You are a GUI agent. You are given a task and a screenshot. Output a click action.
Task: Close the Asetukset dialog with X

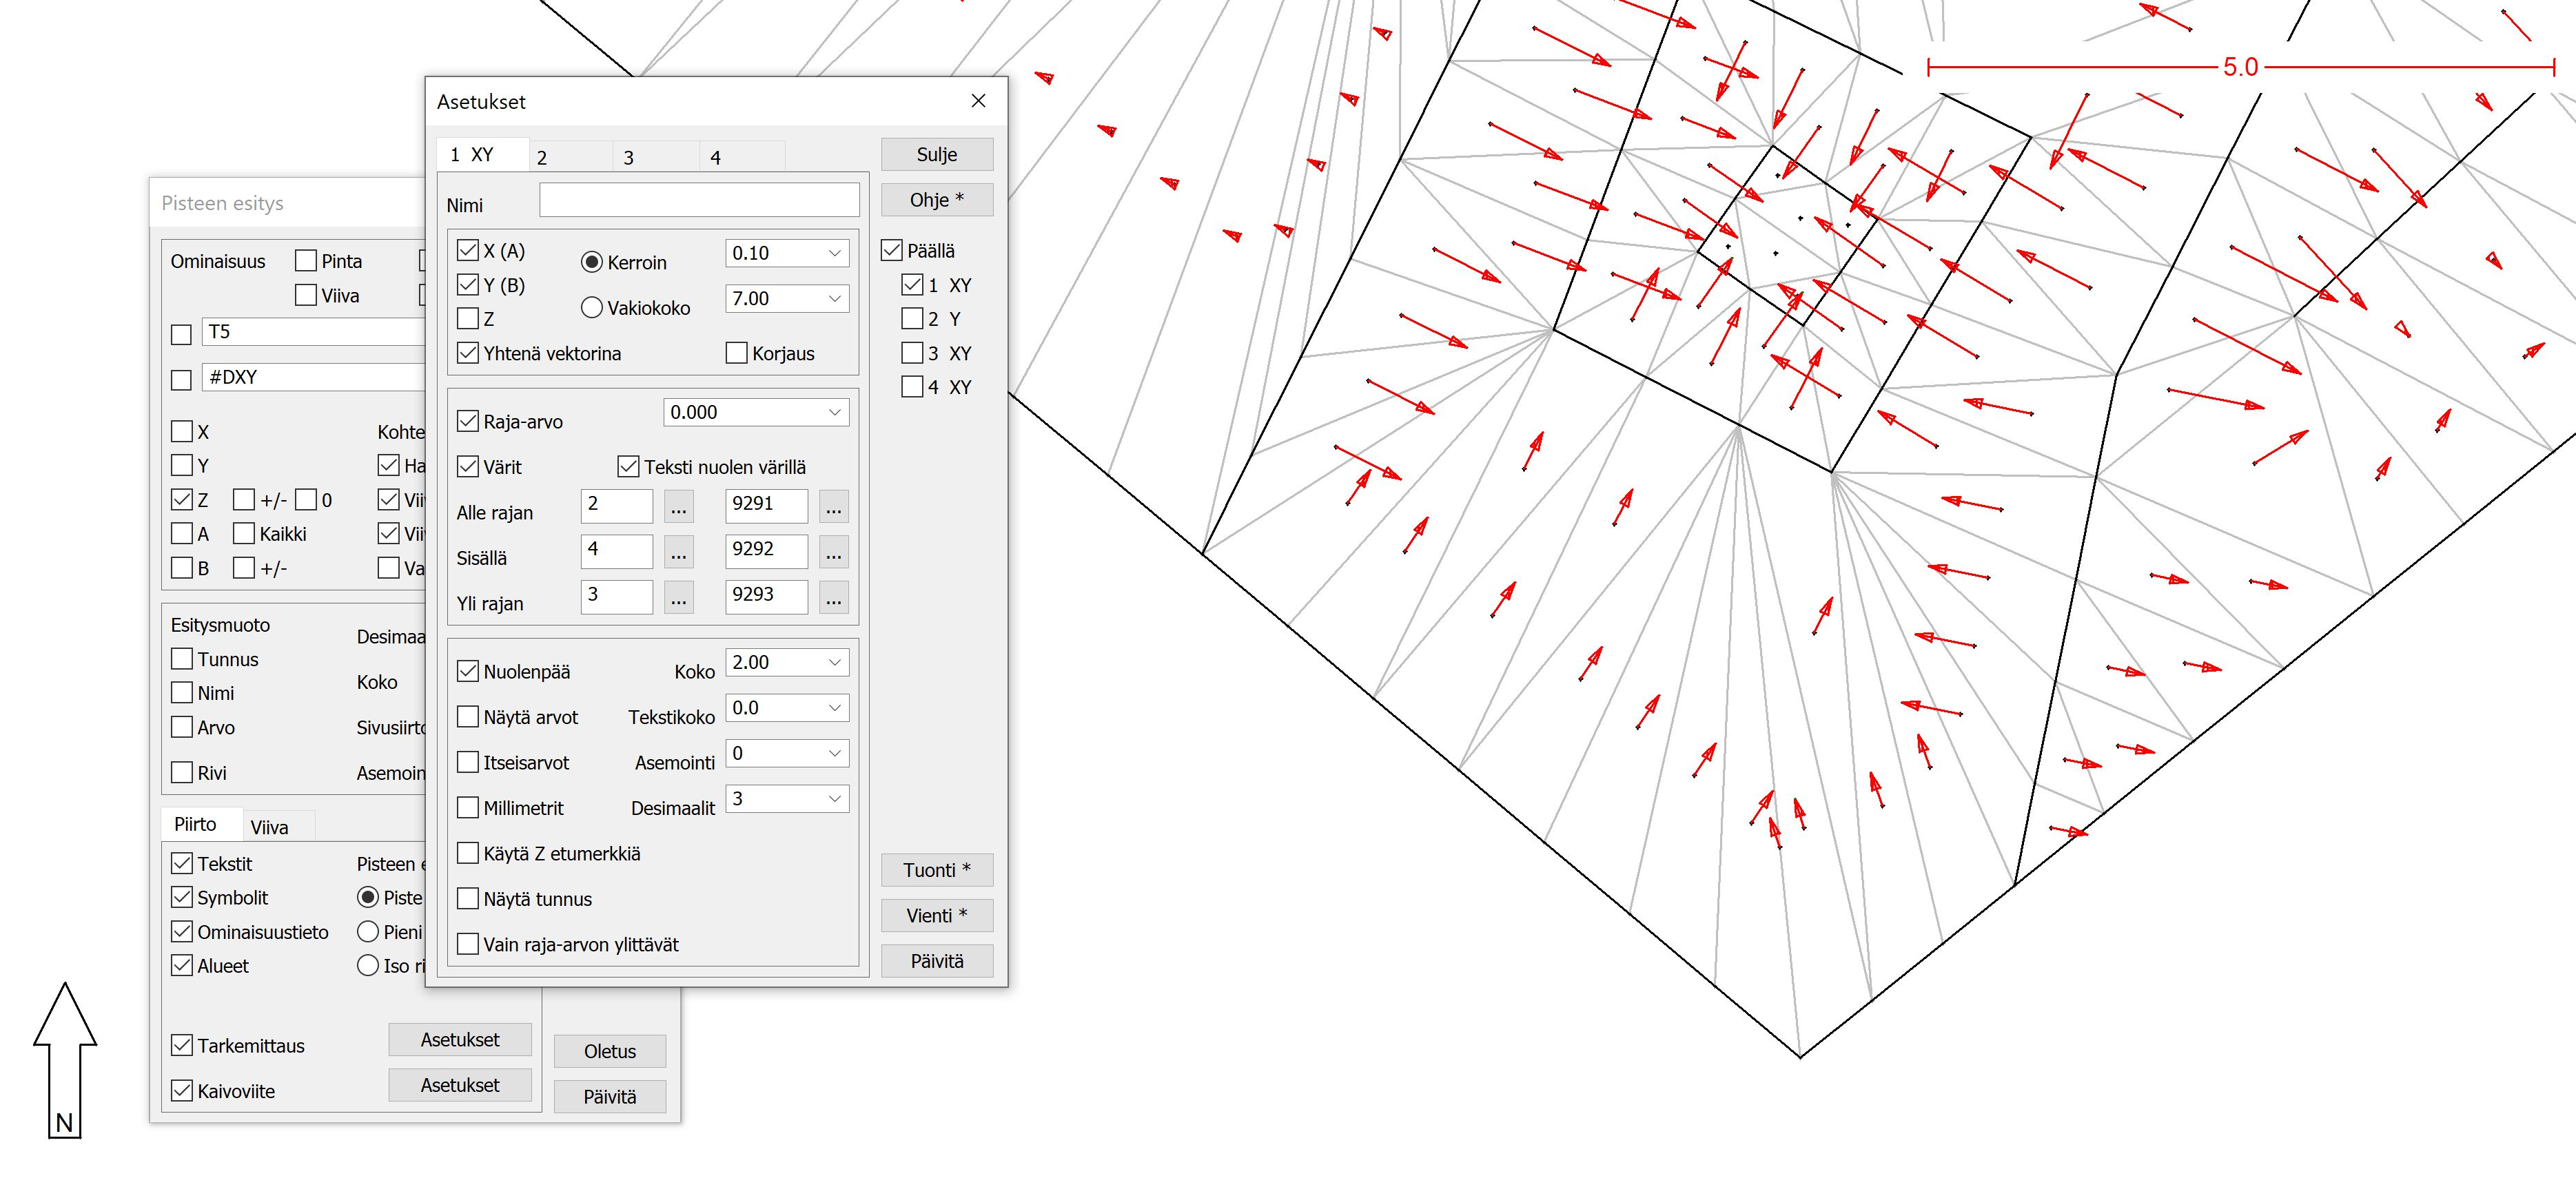(x=978, y=101)
